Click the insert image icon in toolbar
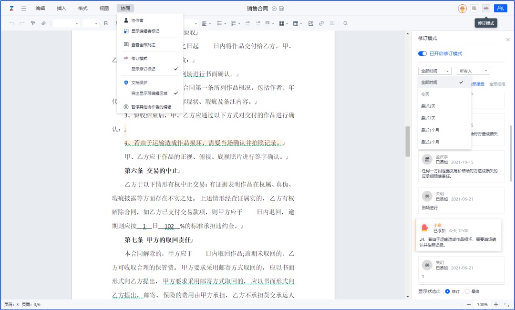Screen dimensions: 515x310 pos(311,23)
